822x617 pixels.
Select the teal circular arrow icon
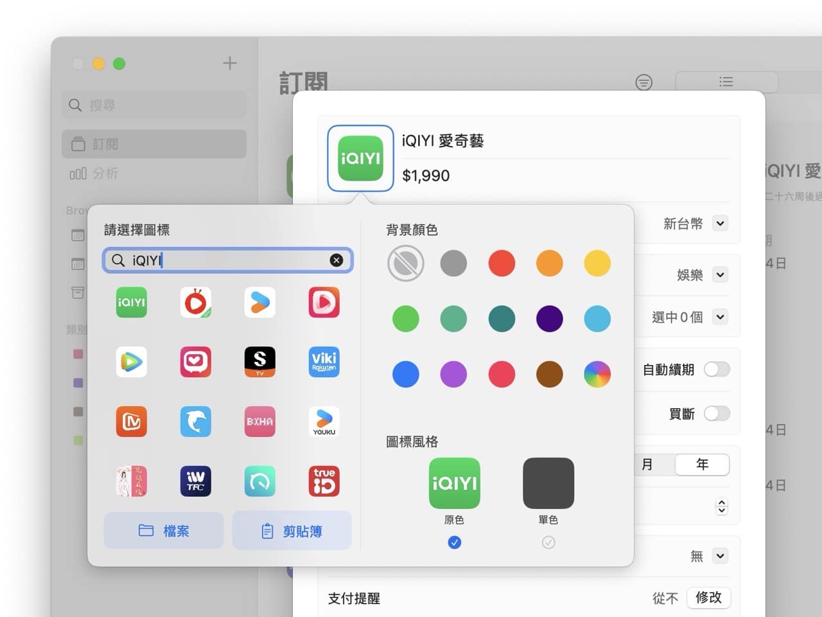pos(260,481)
